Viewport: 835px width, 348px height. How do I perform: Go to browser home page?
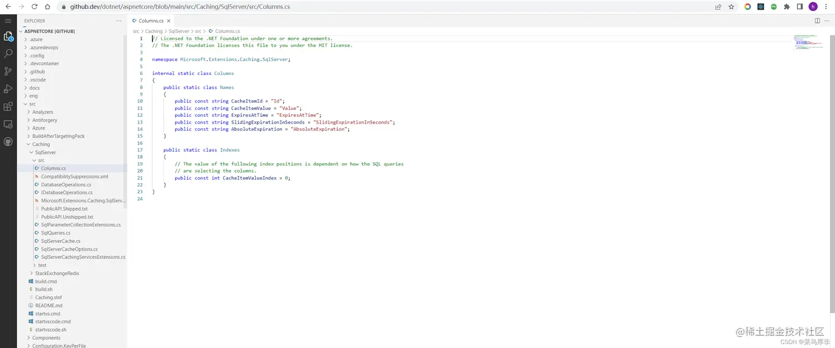pyautogui.click(x=47, y=7)
